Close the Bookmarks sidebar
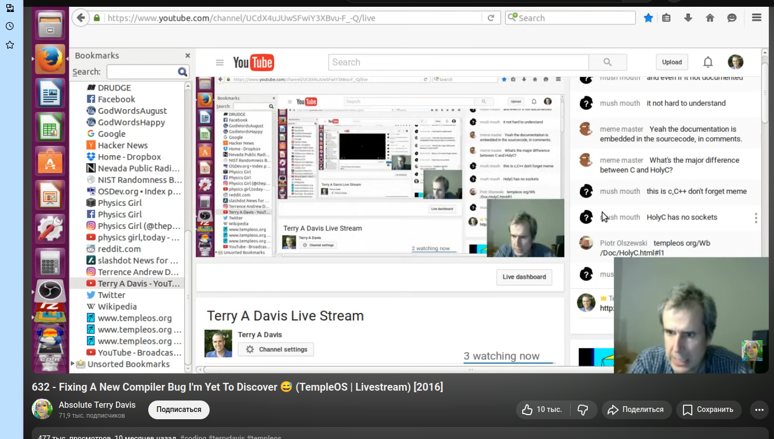This screenshot has width=774, height=439. pos(188,56)
